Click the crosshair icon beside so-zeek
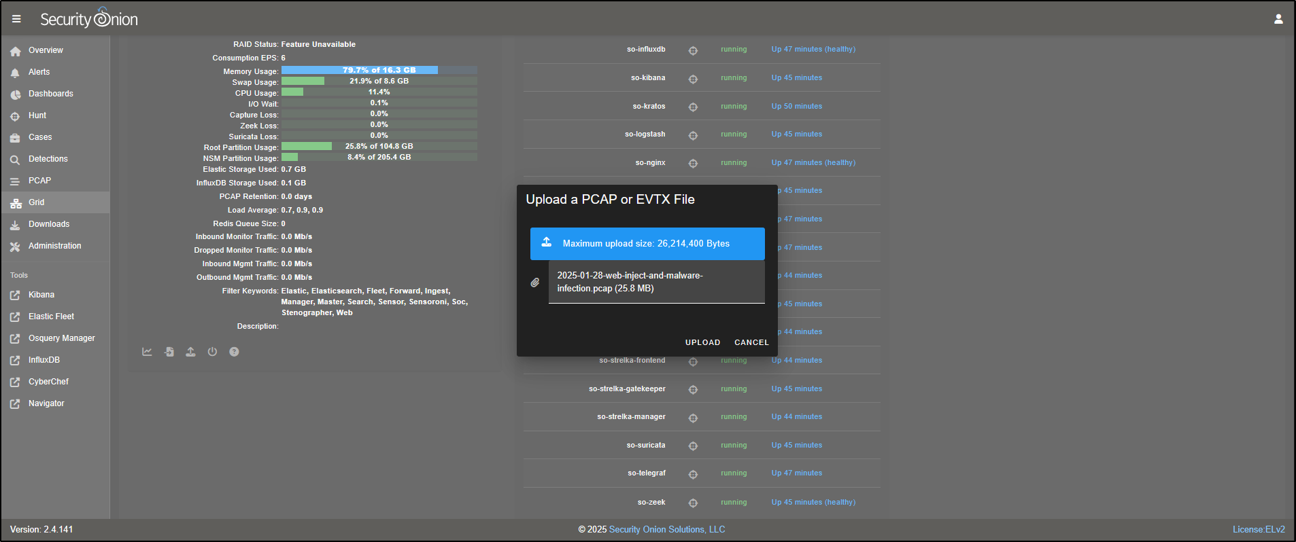 (693, 503)
